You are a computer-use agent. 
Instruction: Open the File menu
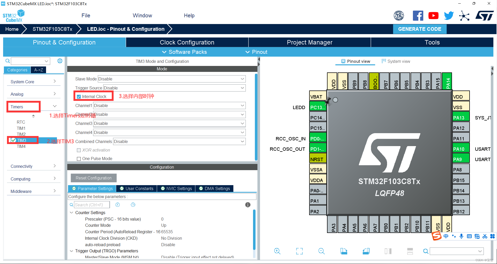pos(86,16)
